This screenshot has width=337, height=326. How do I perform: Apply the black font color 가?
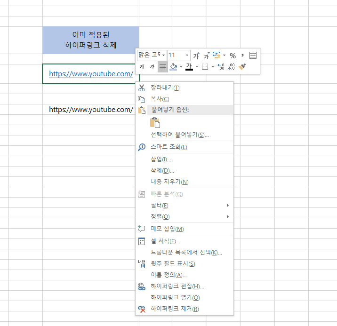[189, 67]
